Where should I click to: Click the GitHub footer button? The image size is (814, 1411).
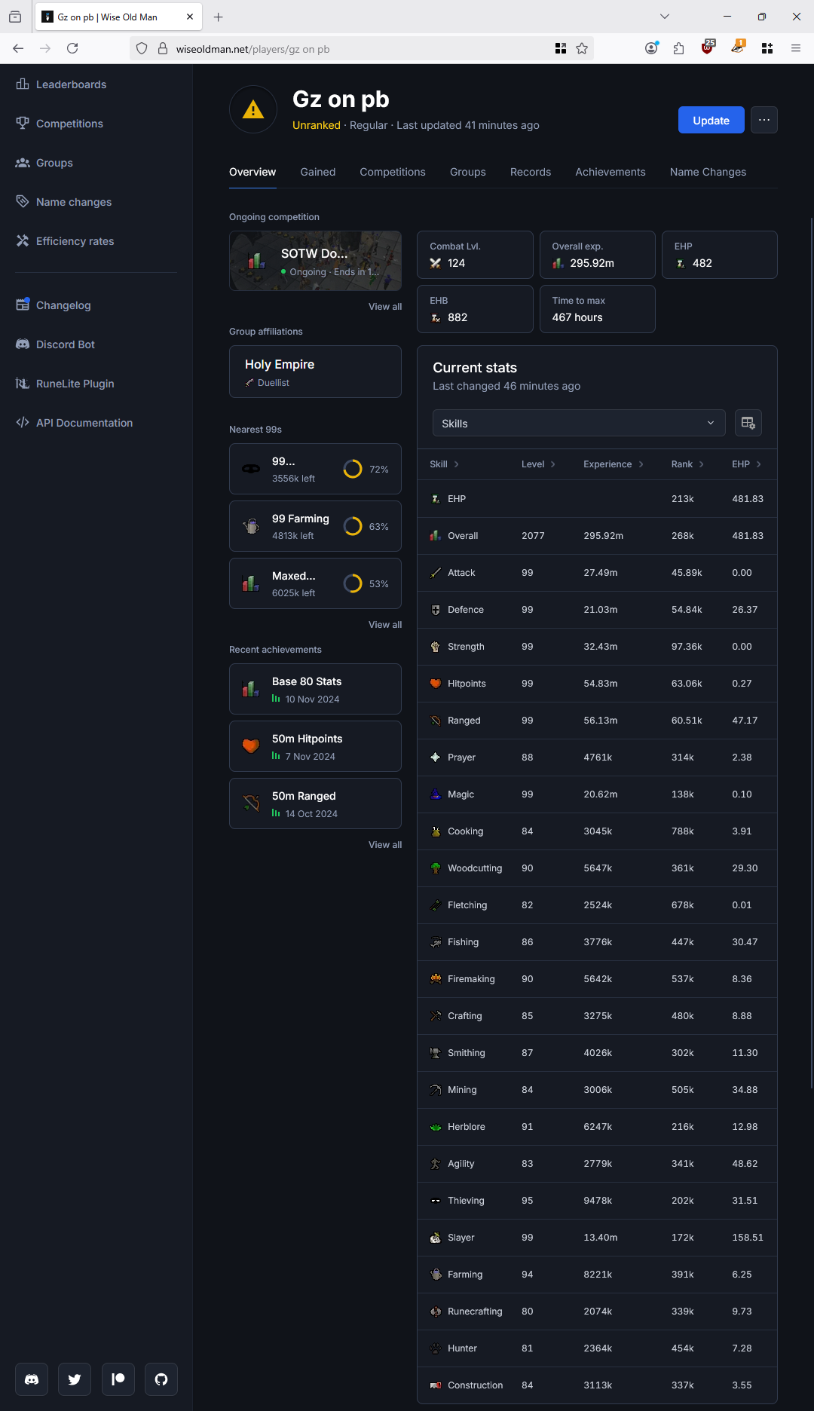(x=161, y=1379)
